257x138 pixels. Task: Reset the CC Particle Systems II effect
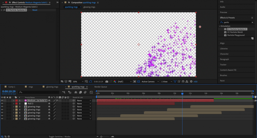pyautogui.click(x=35, y=10)
